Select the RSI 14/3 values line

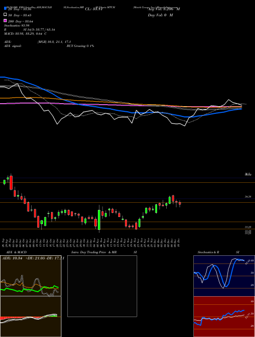click(30, 30)
